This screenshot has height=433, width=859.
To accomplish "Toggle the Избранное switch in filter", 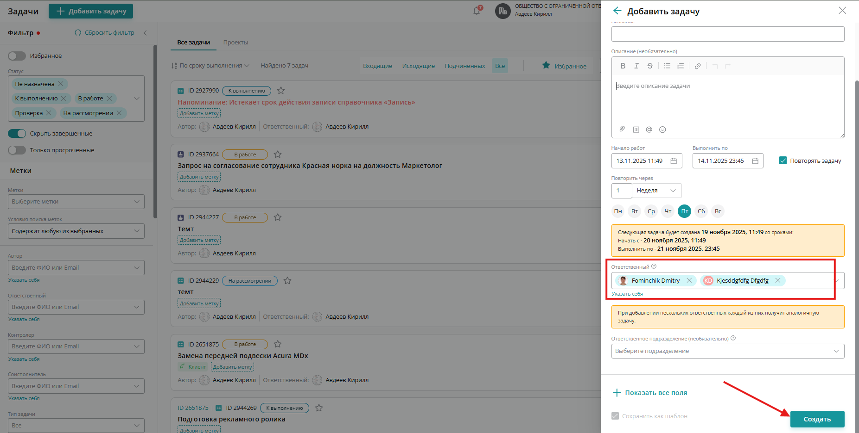I will [x=17, y=56].
